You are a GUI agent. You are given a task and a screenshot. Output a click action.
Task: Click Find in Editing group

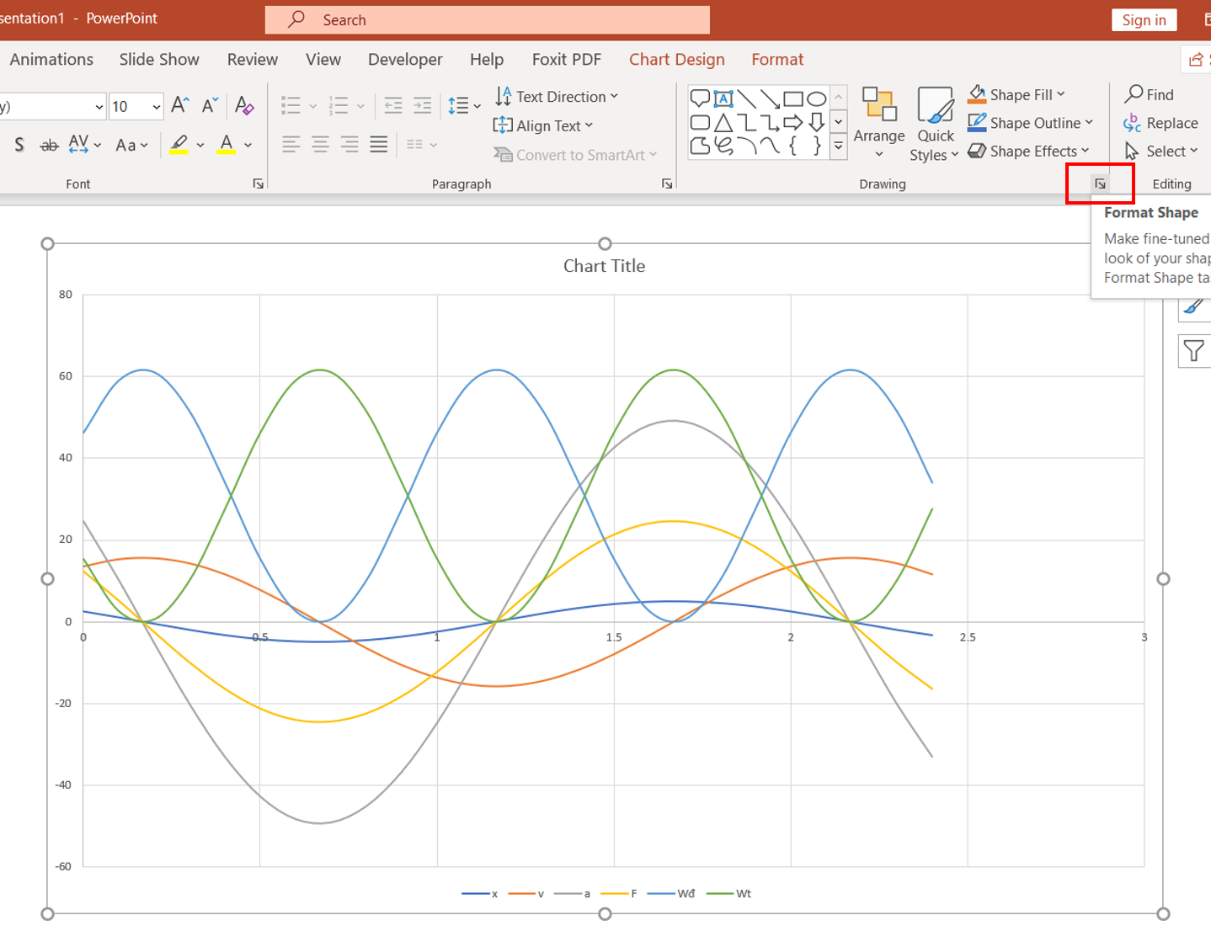pyautogui.click(x=1150, y=94)
